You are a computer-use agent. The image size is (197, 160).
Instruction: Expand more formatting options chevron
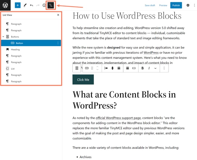coord(155,68)
